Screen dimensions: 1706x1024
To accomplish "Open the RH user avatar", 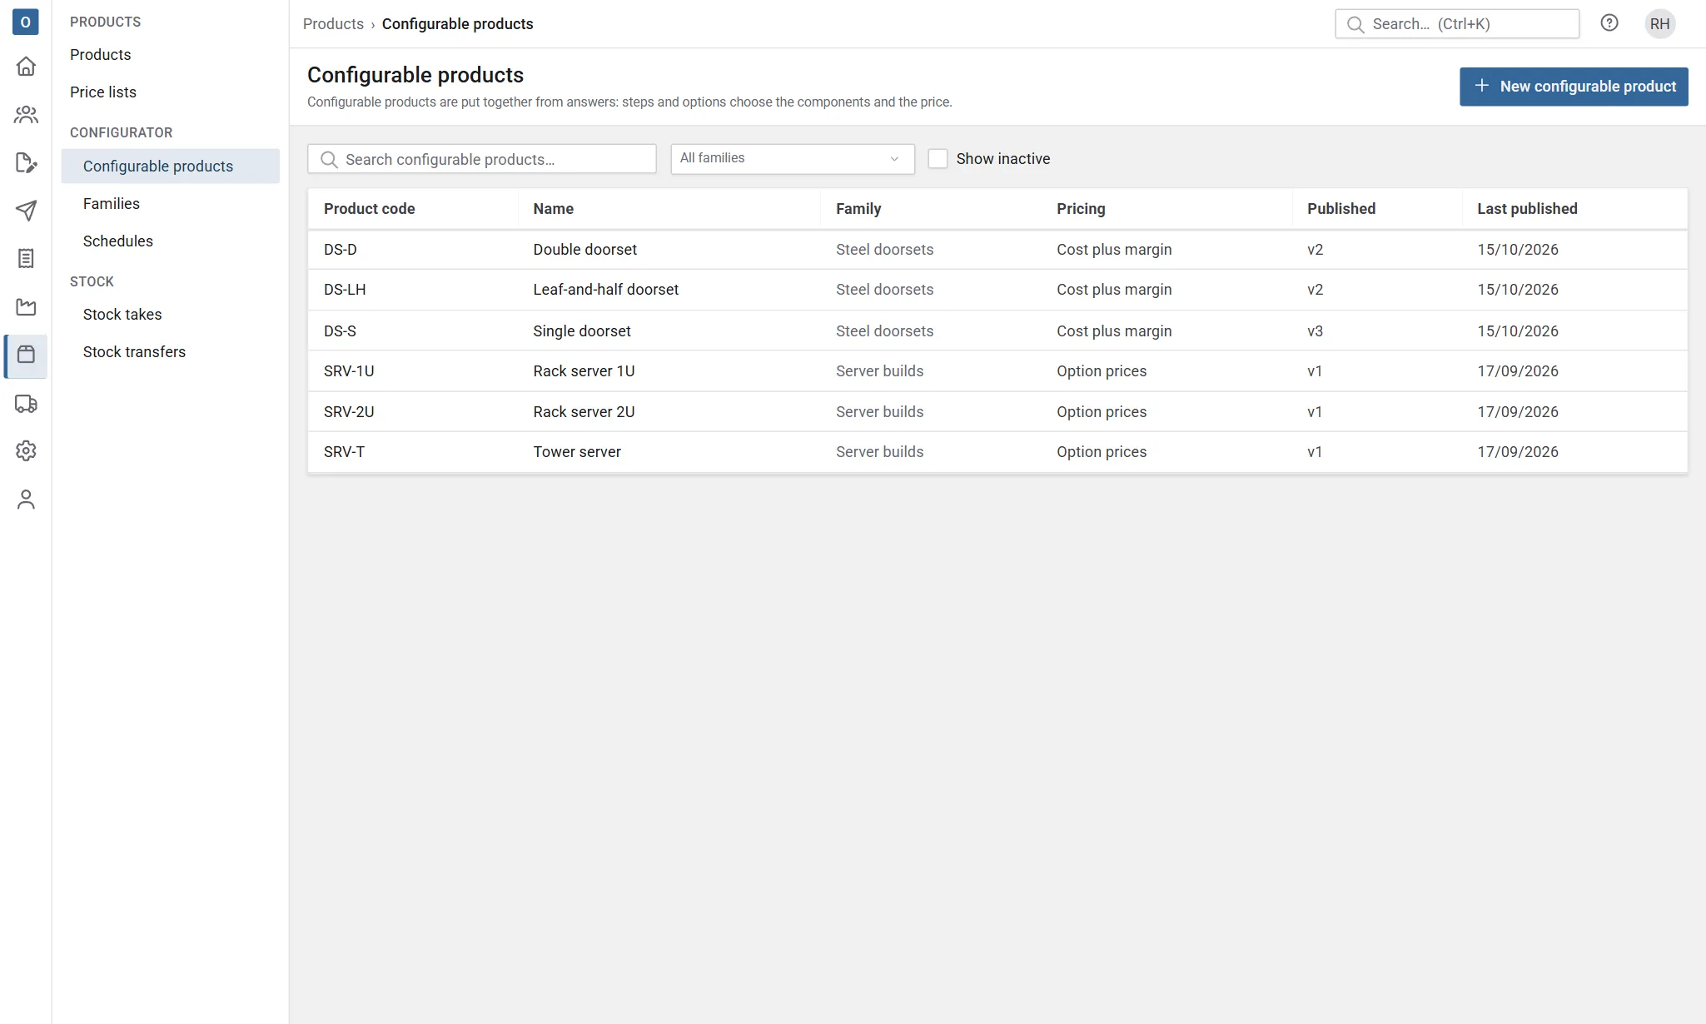I will [1659, 24].
